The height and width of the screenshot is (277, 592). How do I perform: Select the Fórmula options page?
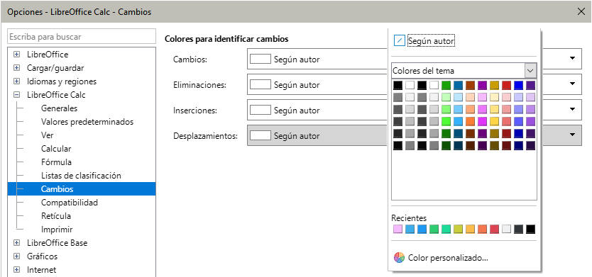(x=56, y=162)
